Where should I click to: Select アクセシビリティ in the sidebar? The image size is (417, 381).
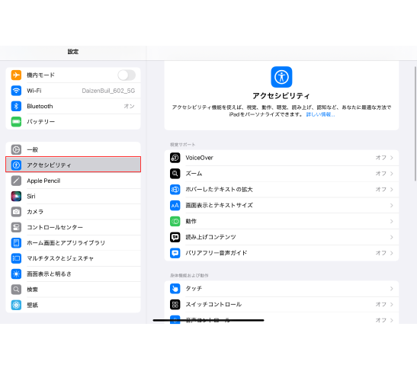[x=73, y=165]
